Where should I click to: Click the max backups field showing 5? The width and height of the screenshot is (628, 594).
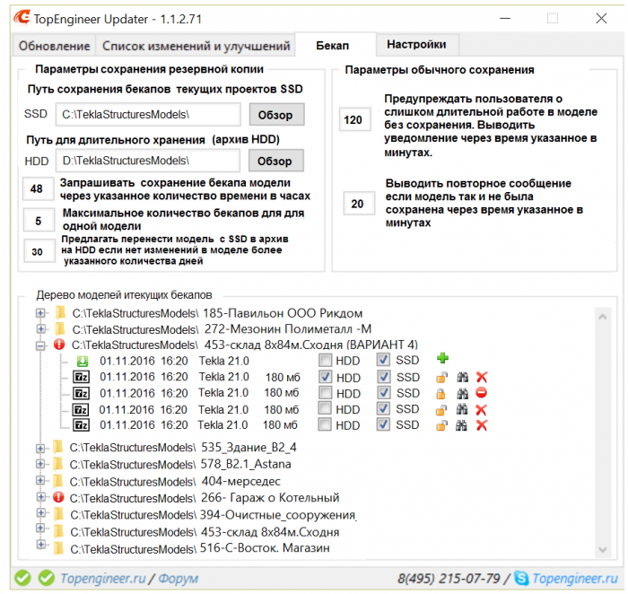39,221
